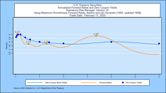Screen dimensions: 166x93
Task: Click the x-axis tick label 15
Action: 87,77
